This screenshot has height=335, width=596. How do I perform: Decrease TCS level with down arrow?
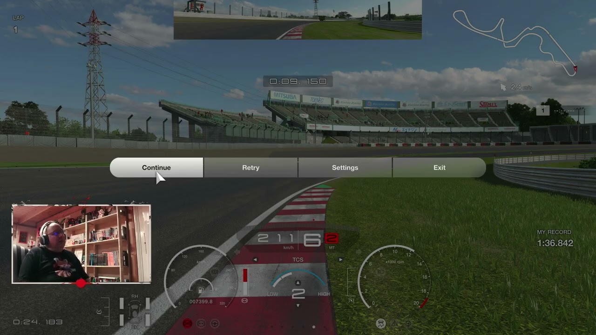[x=298, y=305]
